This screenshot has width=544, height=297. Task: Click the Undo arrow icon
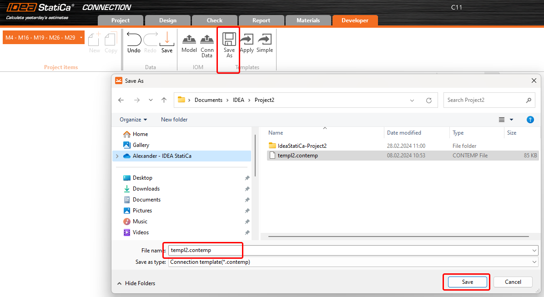[x=134, y=39]
